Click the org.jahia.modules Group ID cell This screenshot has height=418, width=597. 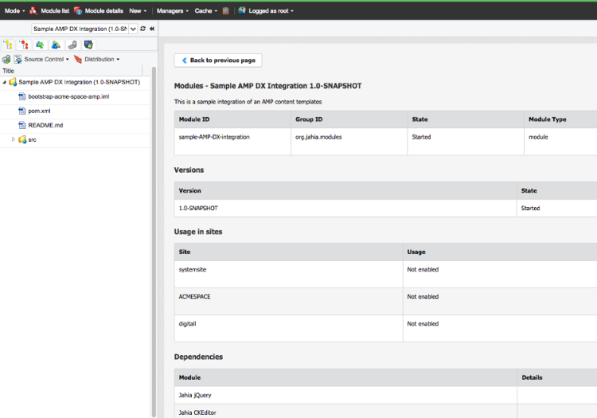[349, 141]
